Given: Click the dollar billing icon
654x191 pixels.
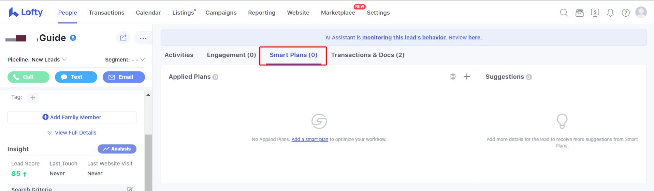Looking at the screenshot, I should 595,13.
